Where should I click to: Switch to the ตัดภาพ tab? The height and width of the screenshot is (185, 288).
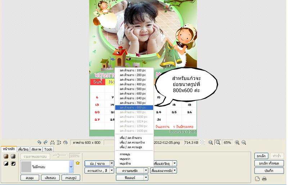[x=36, y=149]
